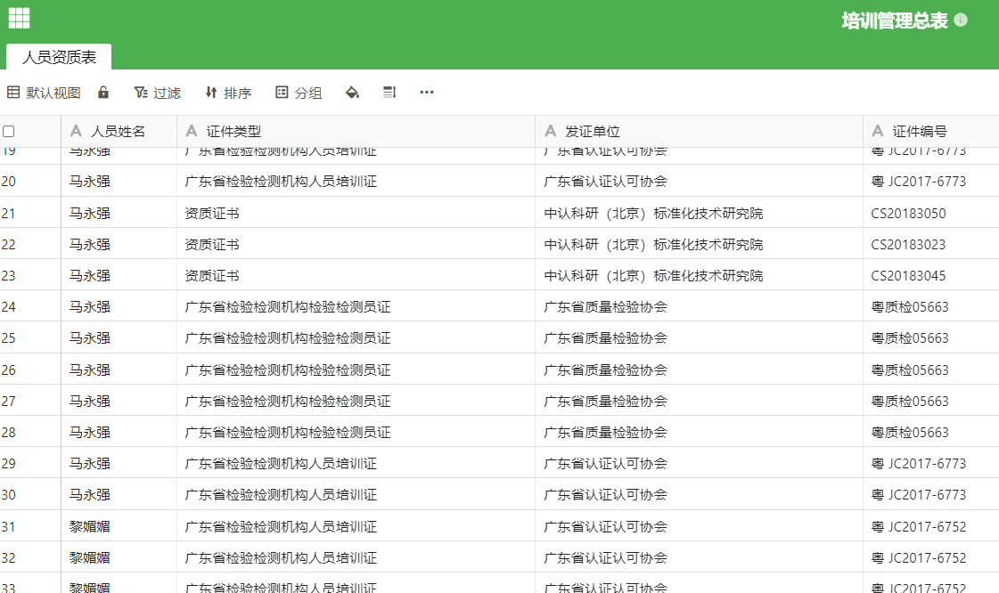Select the 黎媚媚 name cell in row 31
Image resolution: width=999 pixels, height=593 pixels.
[x=90, y=526]
